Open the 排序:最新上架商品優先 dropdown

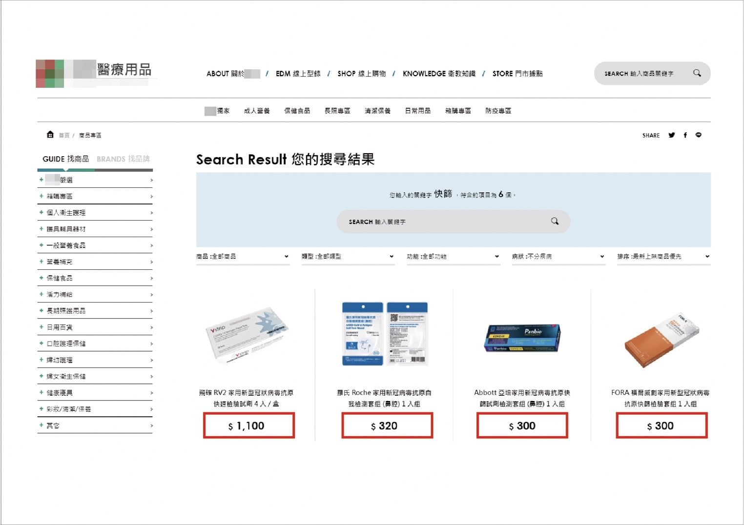663,257
